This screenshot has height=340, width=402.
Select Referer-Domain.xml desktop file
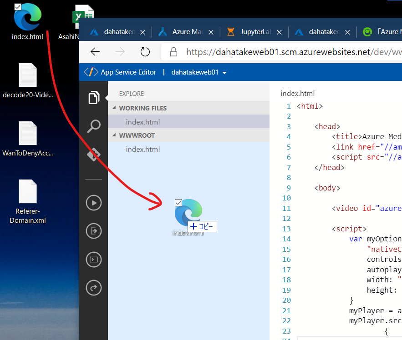click(x=28, y=201)
